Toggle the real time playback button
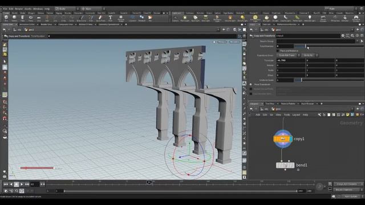 22,191
